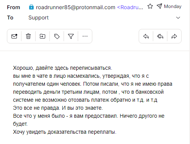The image size is (190, 144).
Task: Reply to this message
Action: click(146, 36)
